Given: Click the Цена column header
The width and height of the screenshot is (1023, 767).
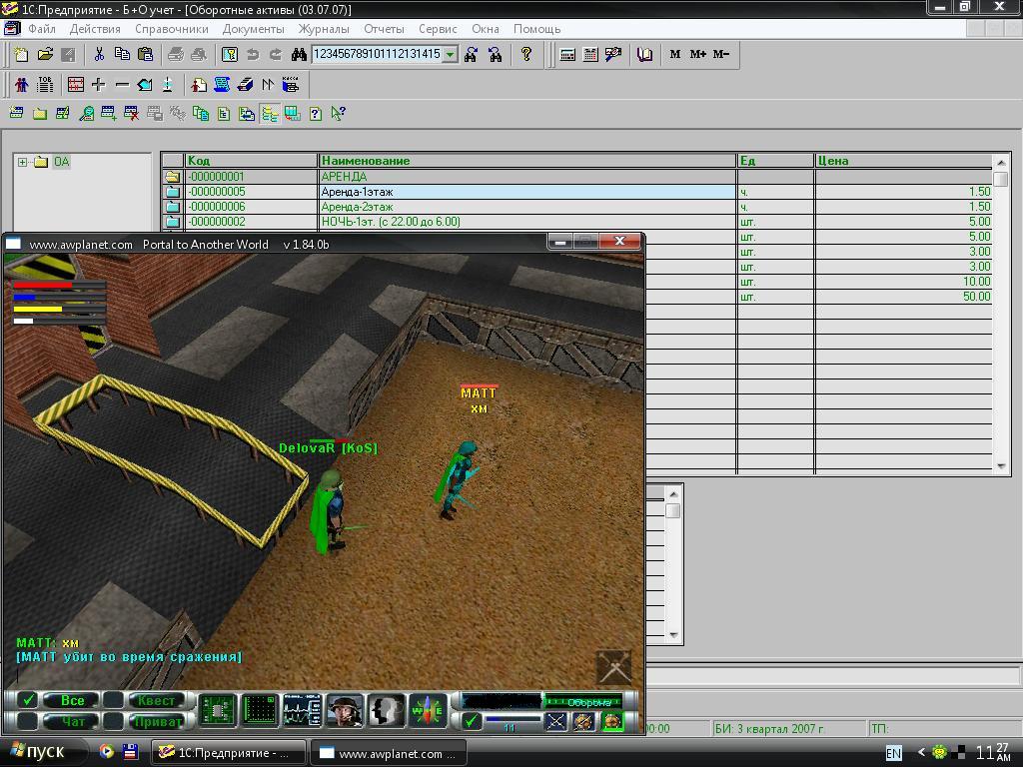Looking at the screenshot, I should 903,161.
